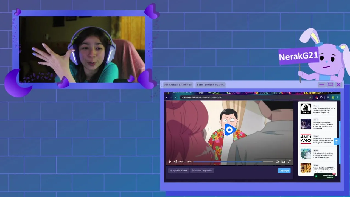Click the blue Descargar button
The image size is (350, 197).
pyautogui.click(x=284, y=170)
